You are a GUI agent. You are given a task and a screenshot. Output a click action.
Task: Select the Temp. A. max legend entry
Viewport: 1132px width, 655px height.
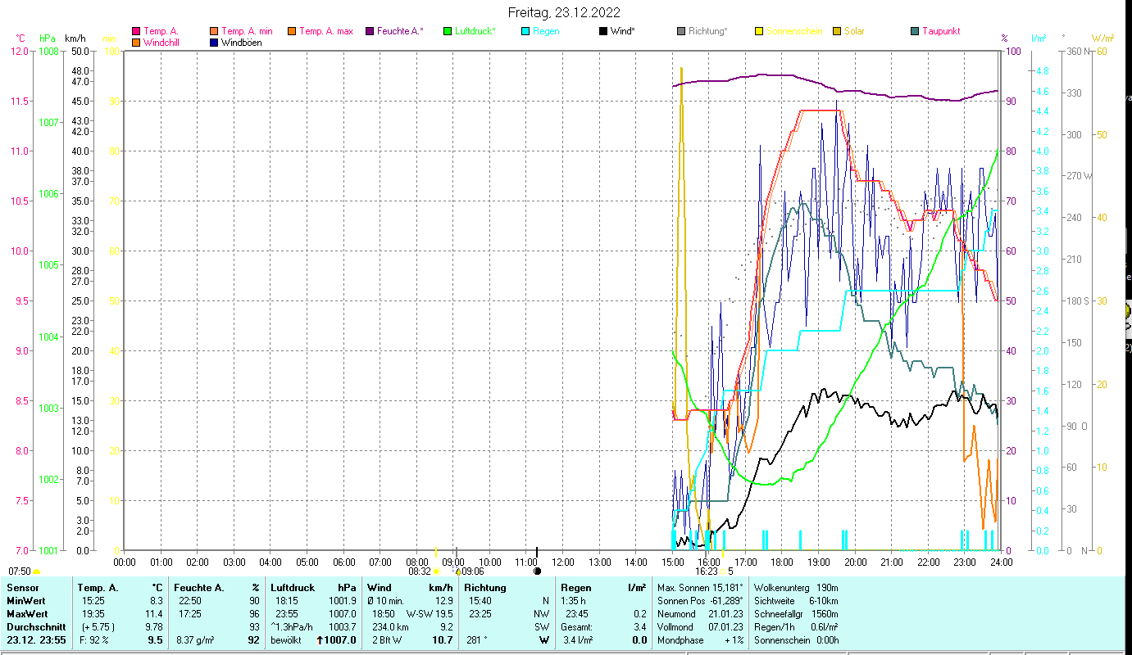(x=325, y=31)
